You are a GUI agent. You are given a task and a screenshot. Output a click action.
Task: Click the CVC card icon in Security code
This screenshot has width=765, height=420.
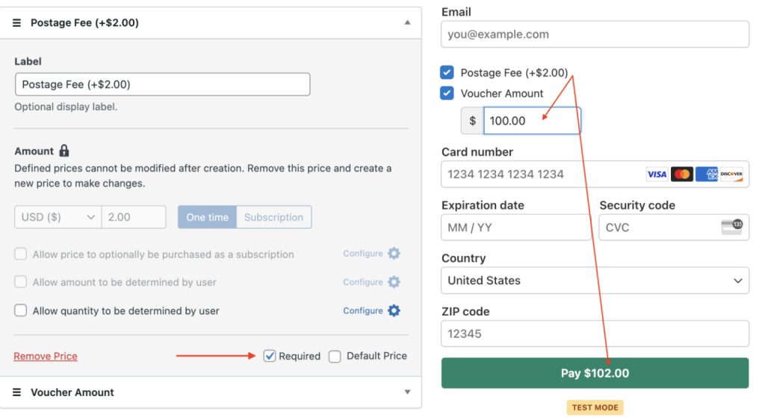click(732, 228)
